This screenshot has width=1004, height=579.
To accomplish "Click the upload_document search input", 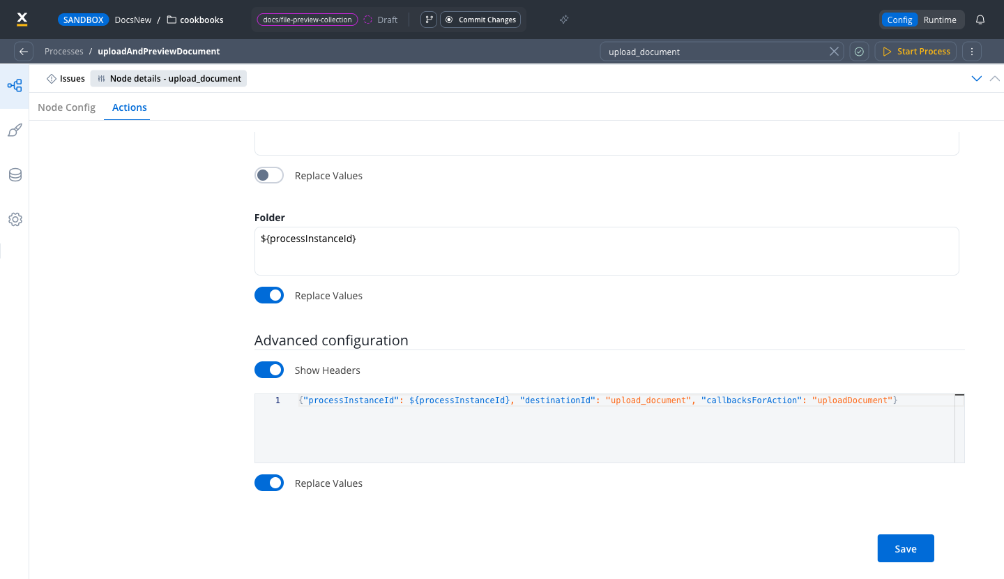I will pyautogui.click(x=722, y=52).
